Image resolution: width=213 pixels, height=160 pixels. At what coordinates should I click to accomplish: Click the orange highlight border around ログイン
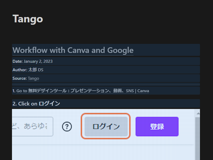tap(106, 114)
